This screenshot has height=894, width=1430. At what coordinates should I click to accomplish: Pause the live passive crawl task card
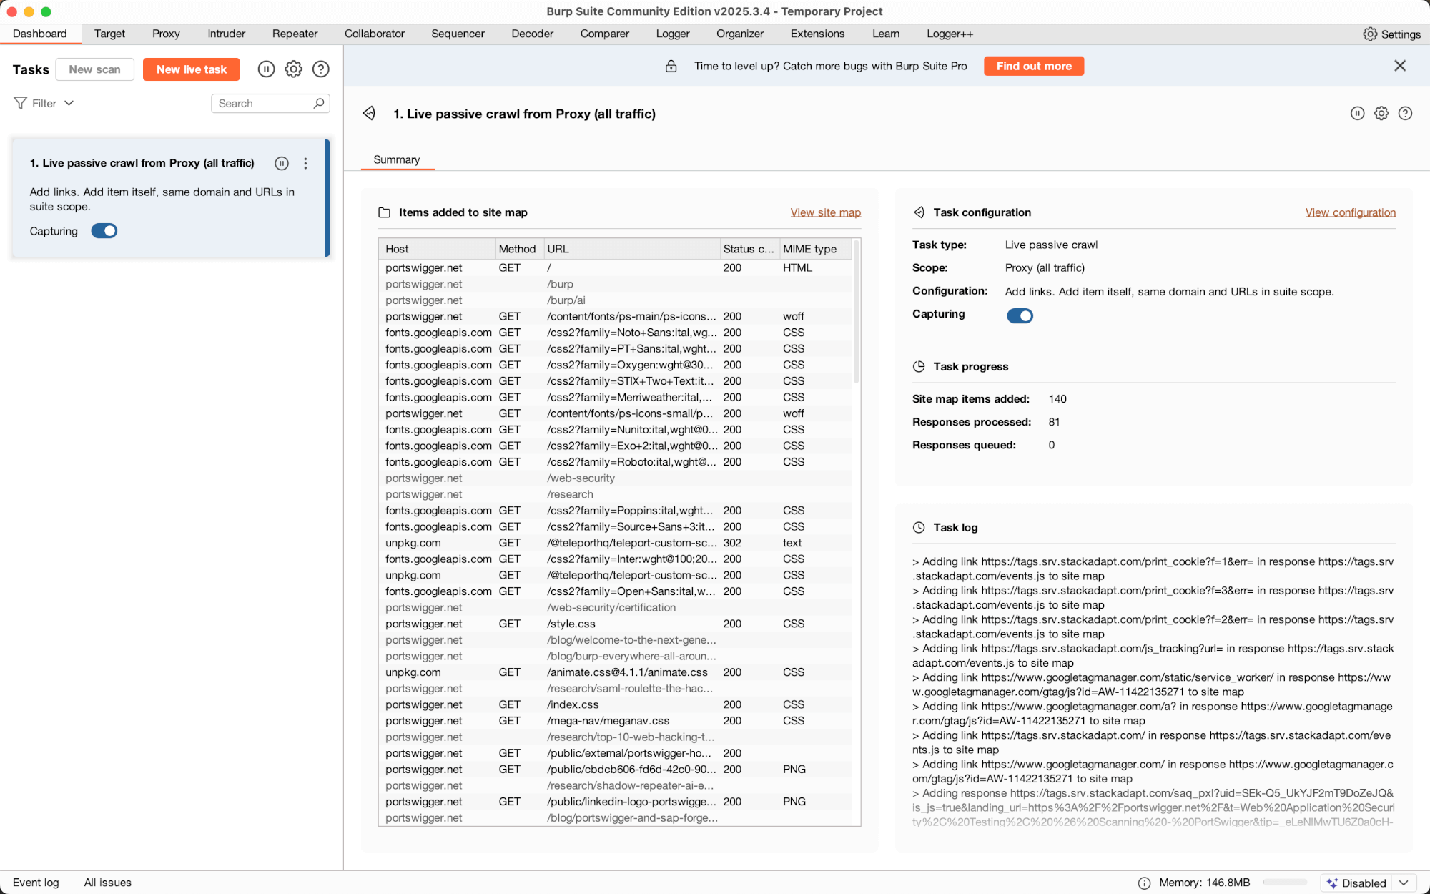282,164
